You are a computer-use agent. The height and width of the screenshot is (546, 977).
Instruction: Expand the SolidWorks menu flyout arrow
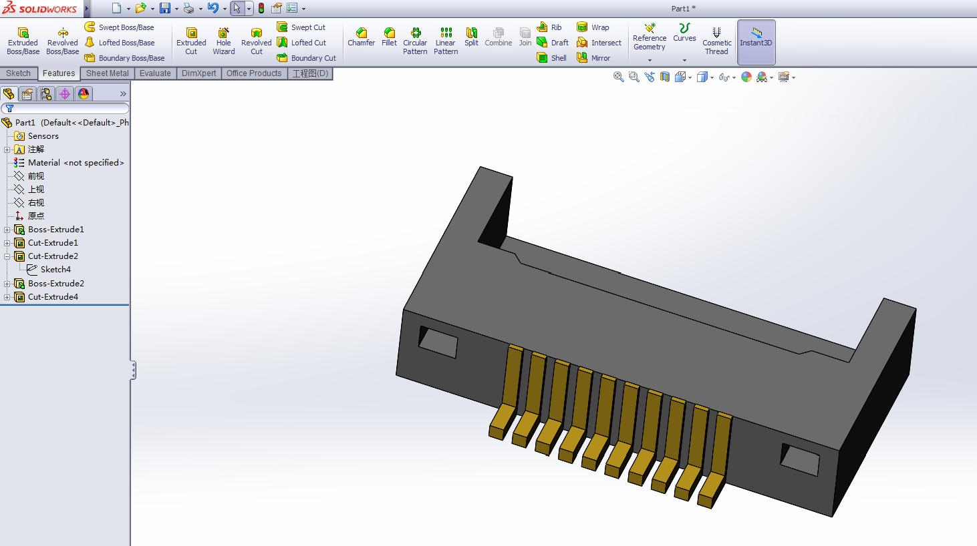[x=87, y=9]
